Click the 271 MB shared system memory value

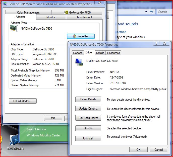point(59,85)
